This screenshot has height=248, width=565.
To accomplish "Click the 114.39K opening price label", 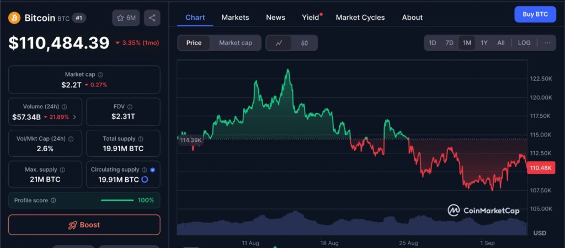I will click(190, 140).
